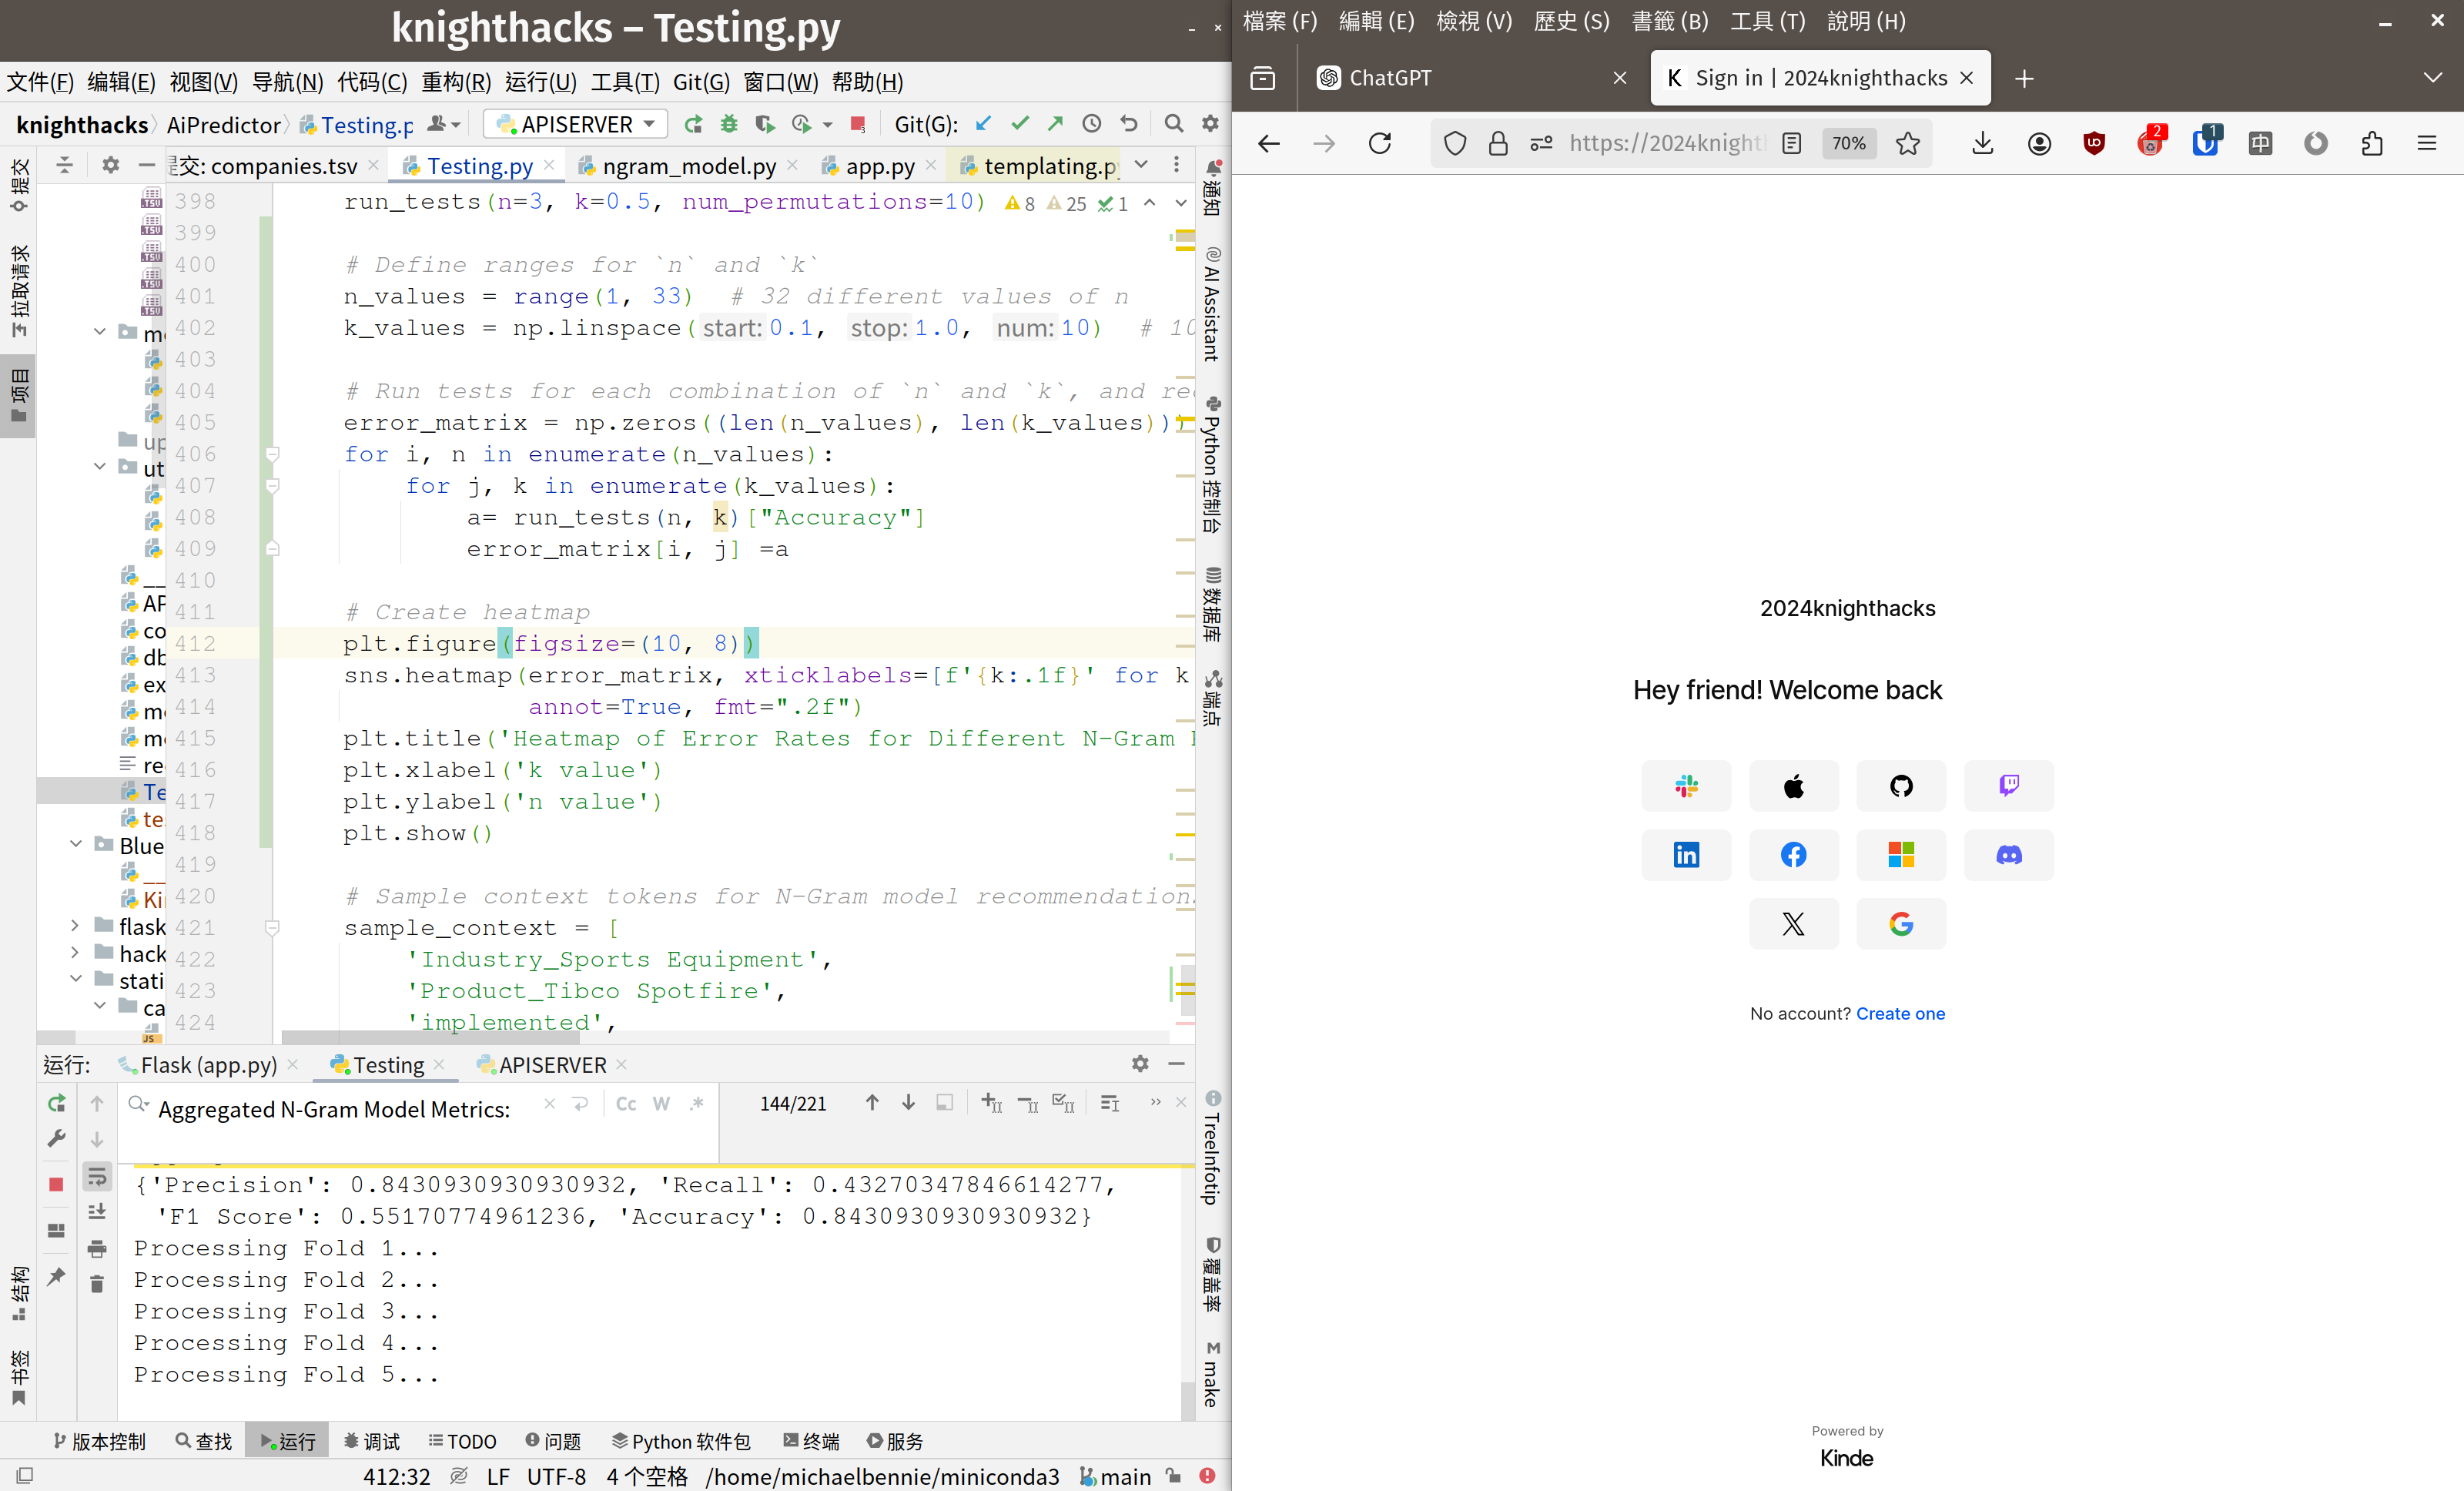Click the Create one link
The image size is (2464, 1491).
[1900, 1013]
